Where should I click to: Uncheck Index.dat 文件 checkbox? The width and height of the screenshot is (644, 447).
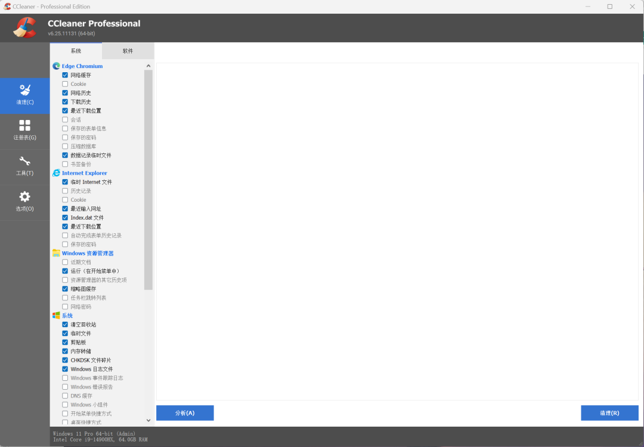(x=65, y=218)
